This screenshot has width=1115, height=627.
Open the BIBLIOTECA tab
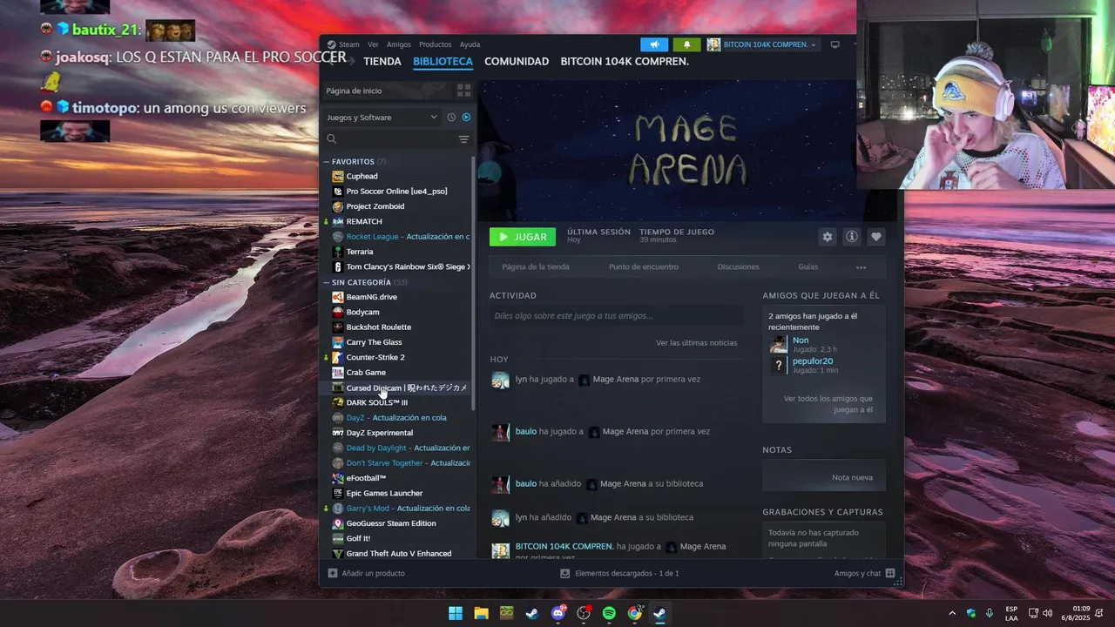coord(443,62)
